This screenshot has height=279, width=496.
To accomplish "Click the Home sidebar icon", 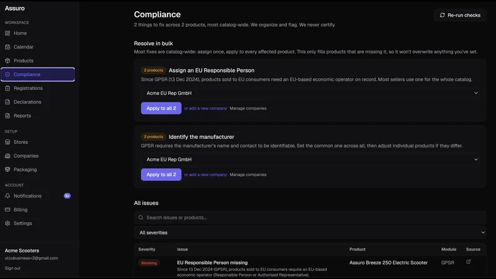I will tap(7, 33).
